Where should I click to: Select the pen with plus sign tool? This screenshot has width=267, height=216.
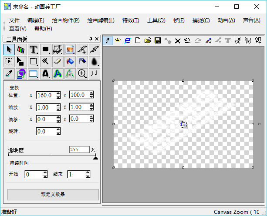pyautogui.click(x=82, y=50)
